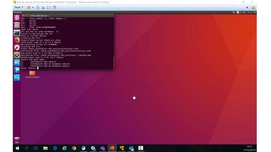Pause the virtual machine
The height and width of the screenshot is (152, 271).
(29, 8)
